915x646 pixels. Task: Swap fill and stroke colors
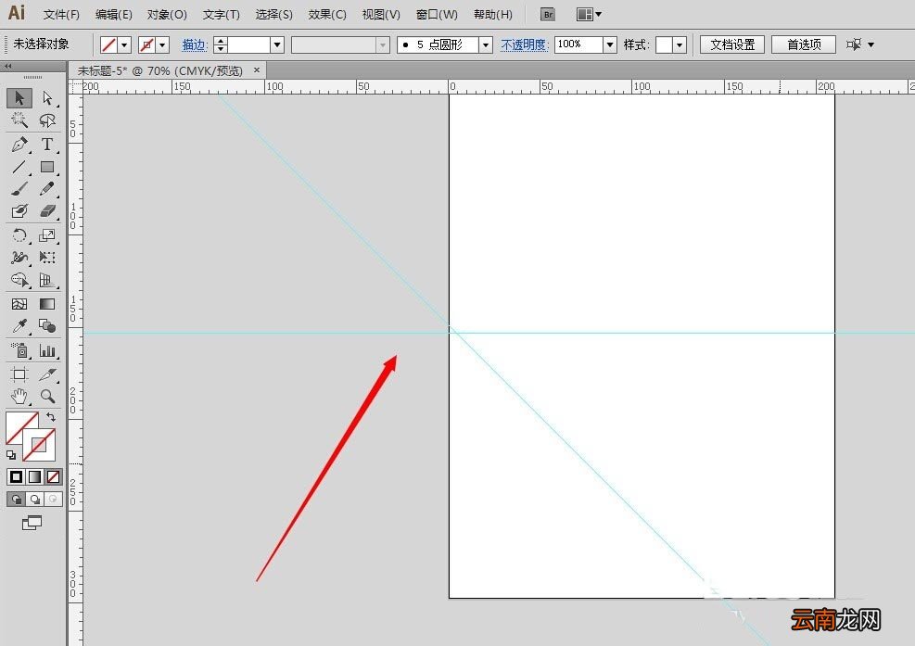coord(51,417)
